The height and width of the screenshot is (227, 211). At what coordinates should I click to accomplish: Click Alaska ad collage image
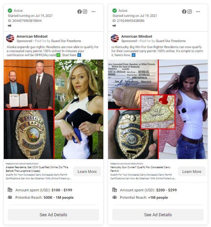coord(54,109)
